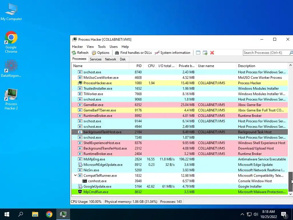This screenshot has height=220, width=293.
Task: Select the Processes tab
Action: click(80, 59)
